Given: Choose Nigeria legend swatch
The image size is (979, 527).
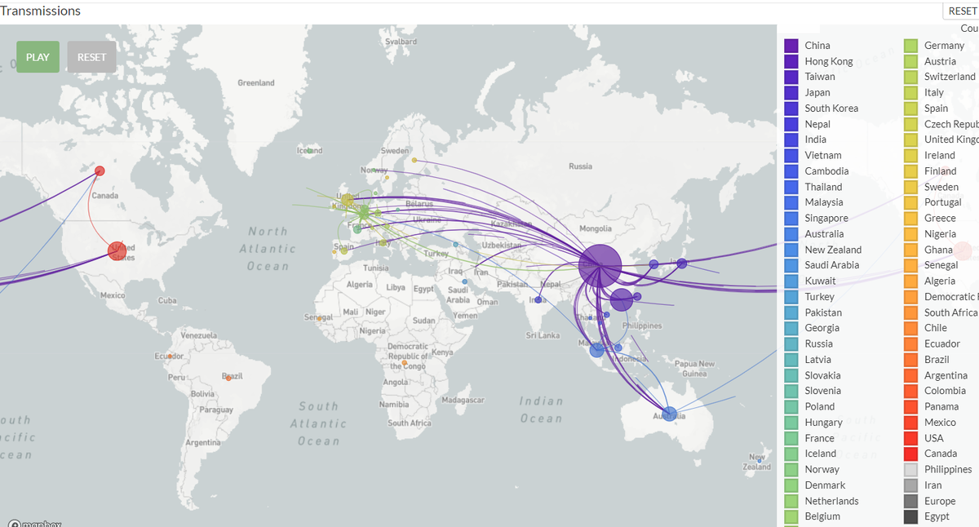Looking at the screenshot, I should click(910, 234).
